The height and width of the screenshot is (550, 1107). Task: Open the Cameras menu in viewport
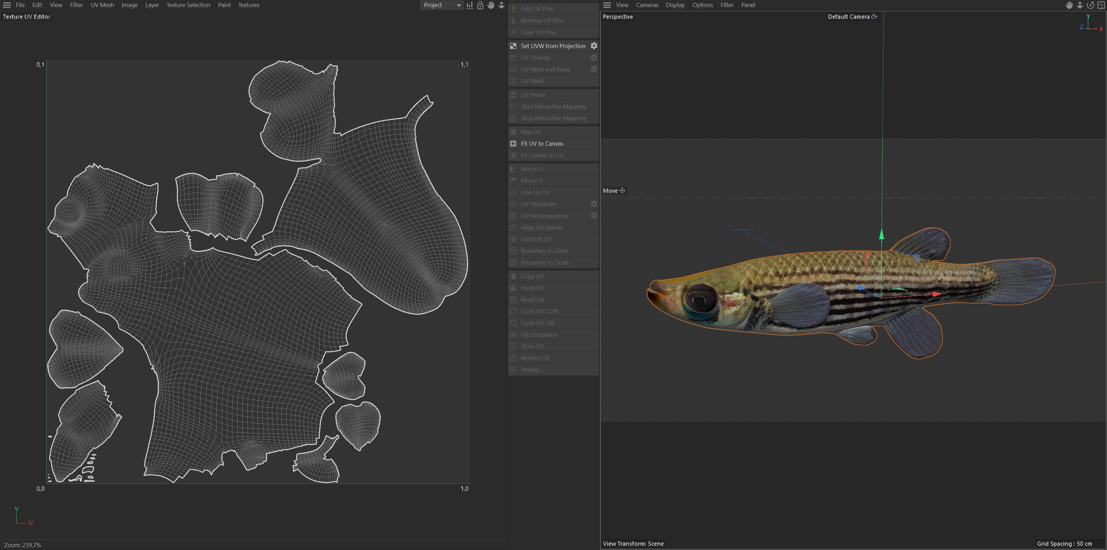[647, 5]
